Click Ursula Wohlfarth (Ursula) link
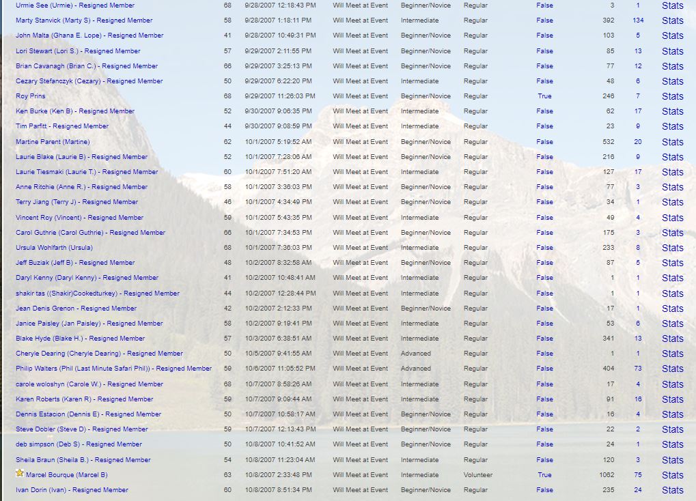 [x=54, y=248]
